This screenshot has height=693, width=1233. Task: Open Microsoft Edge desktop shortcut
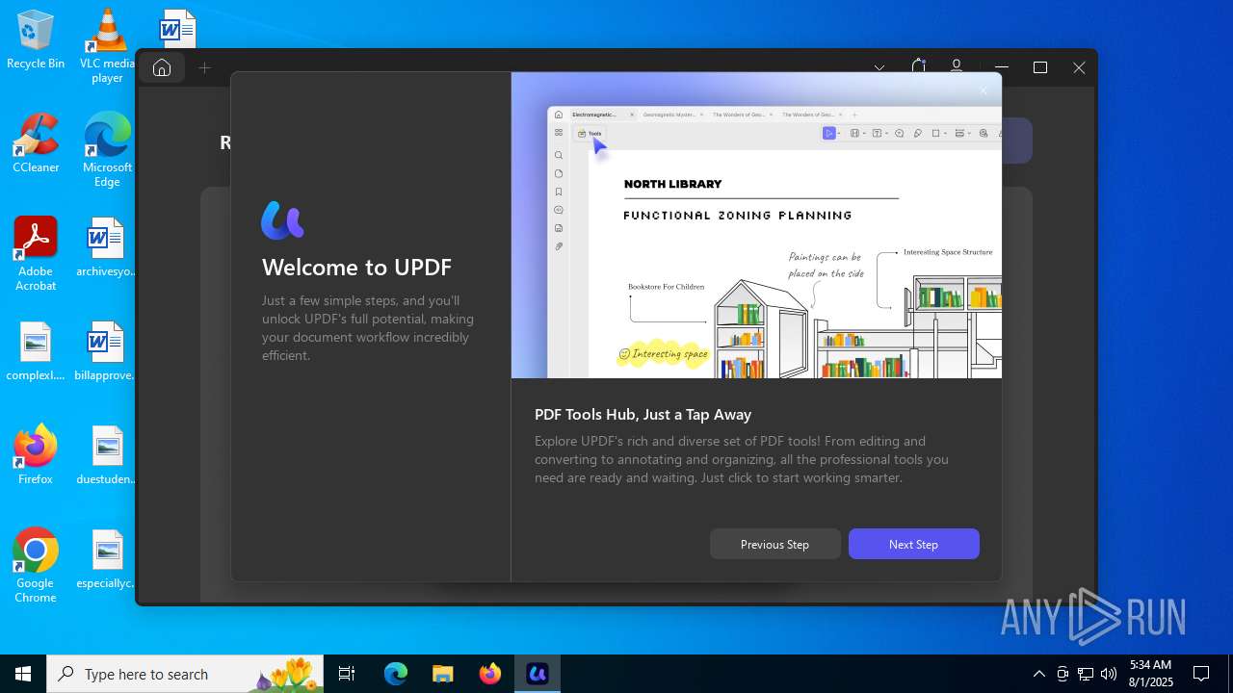[x=107, y=150]
